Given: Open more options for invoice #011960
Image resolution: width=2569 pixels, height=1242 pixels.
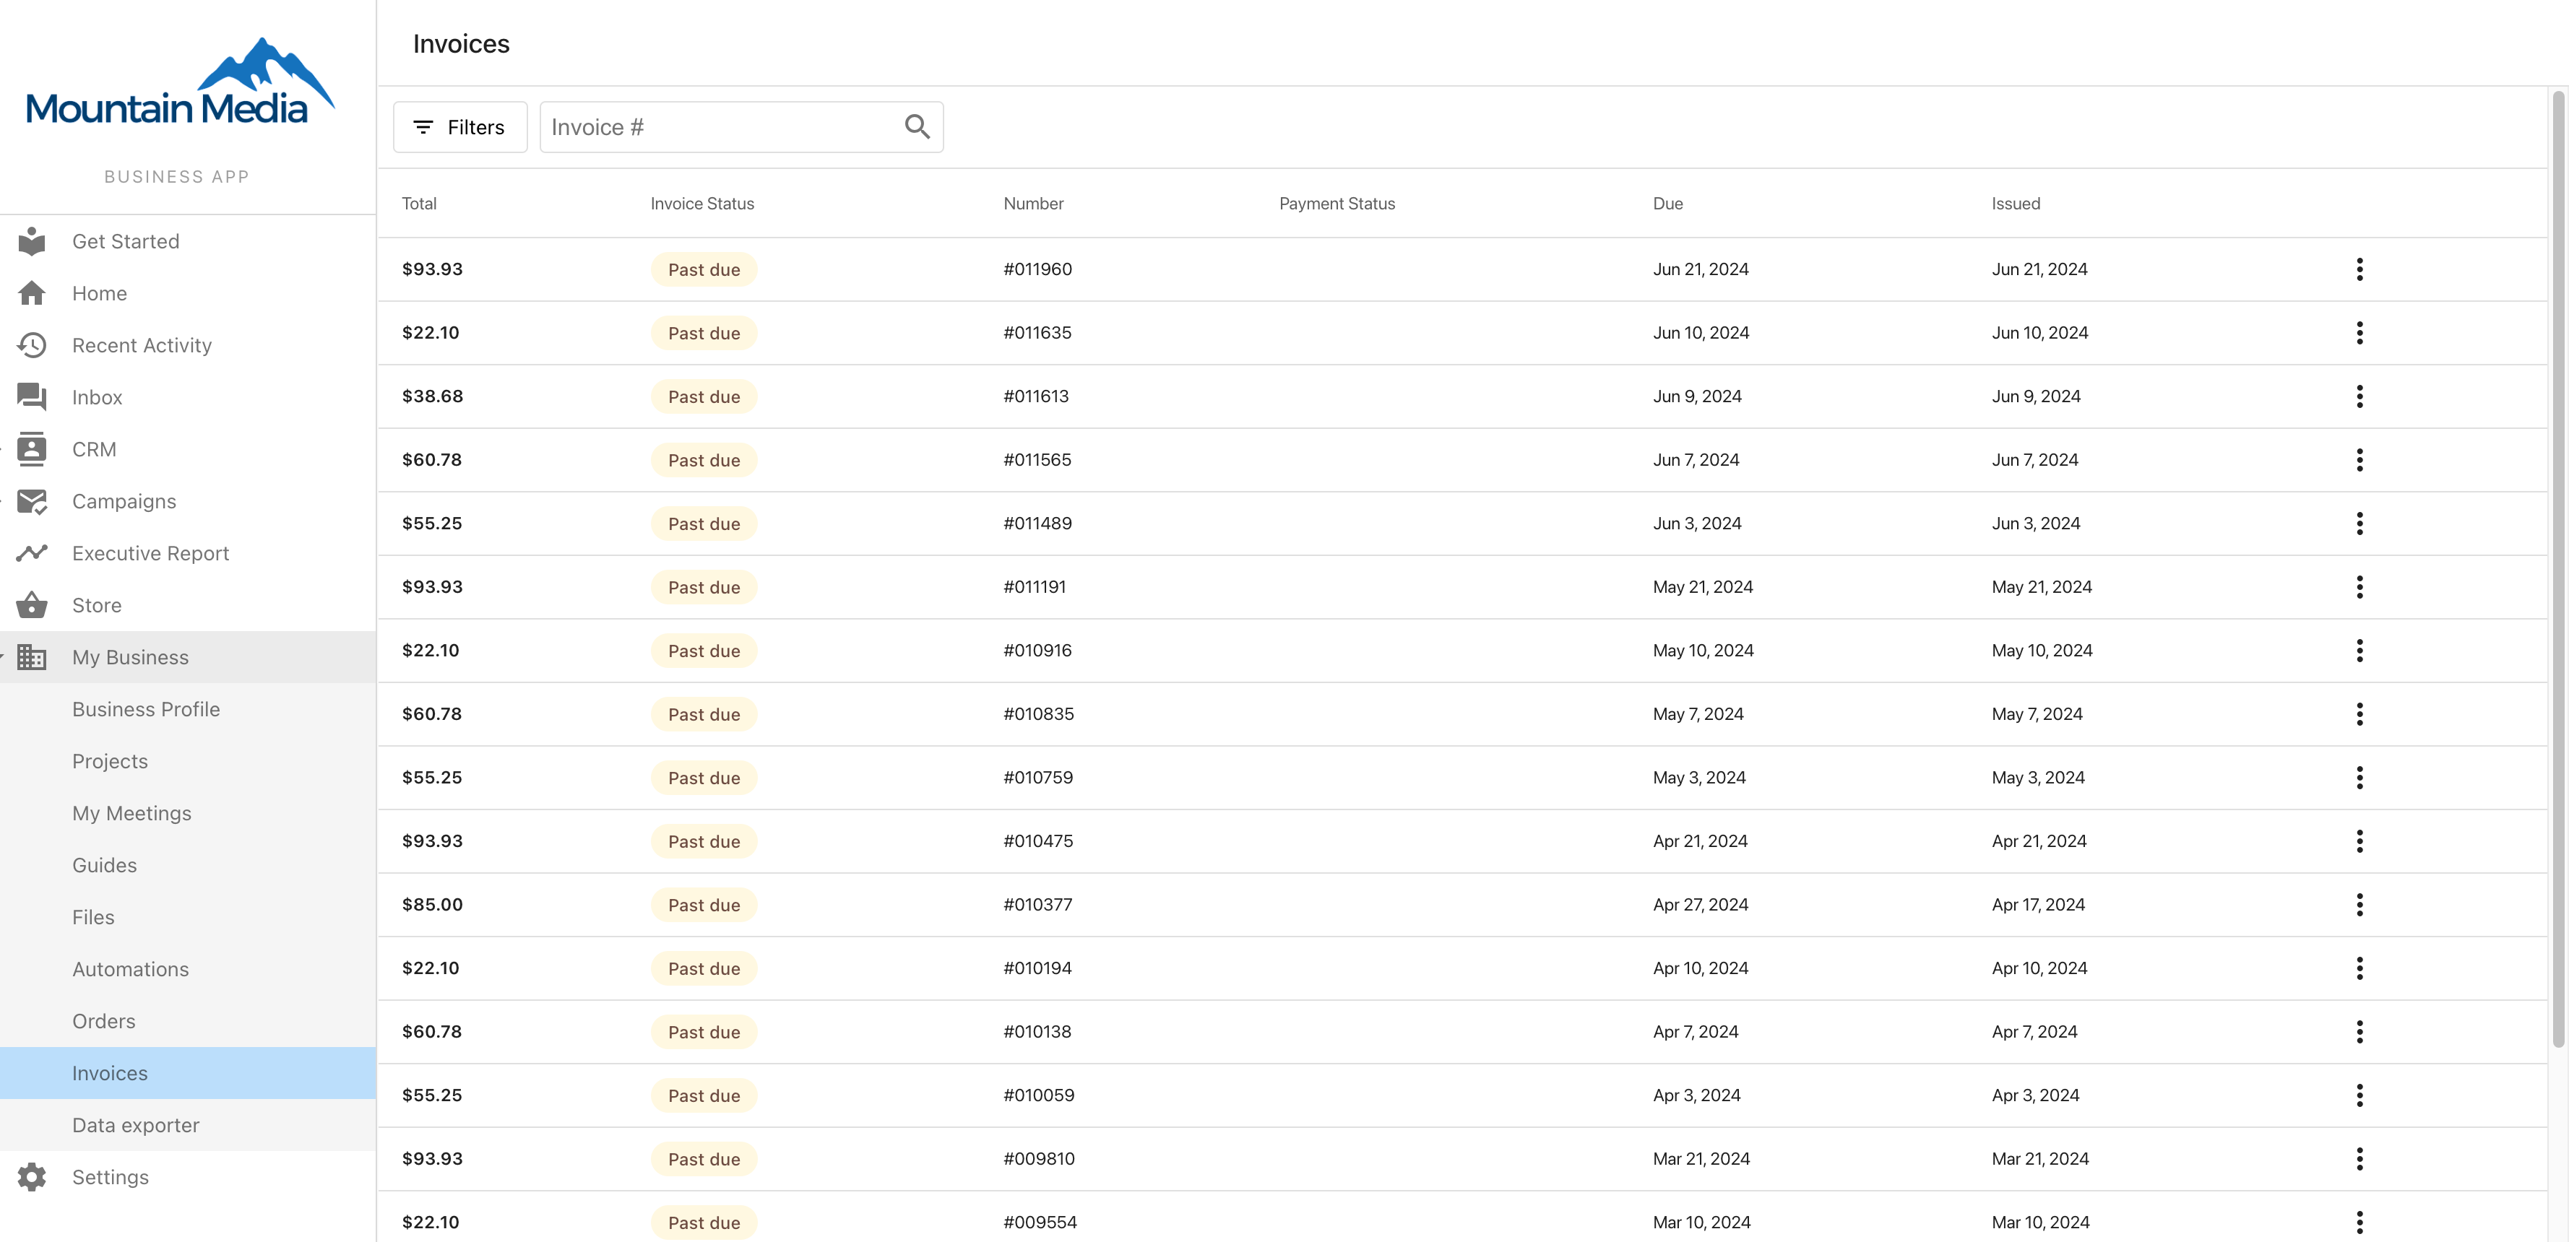Looking at the screenshot, I should [2359, 269].
